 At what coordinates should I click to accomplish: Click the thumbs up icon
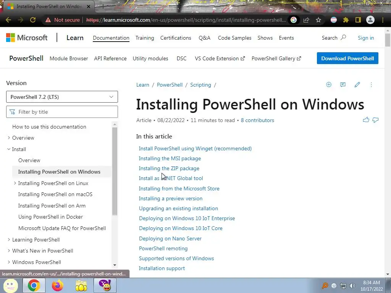click(366, 120)
